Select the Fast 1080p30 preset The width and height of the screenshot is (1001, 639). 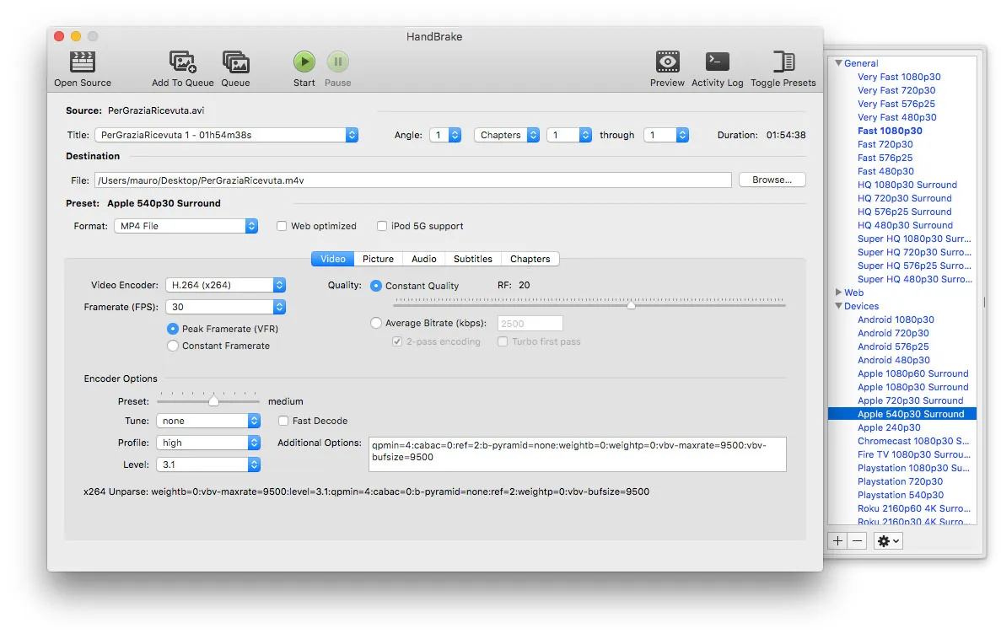tap(890, 131)
